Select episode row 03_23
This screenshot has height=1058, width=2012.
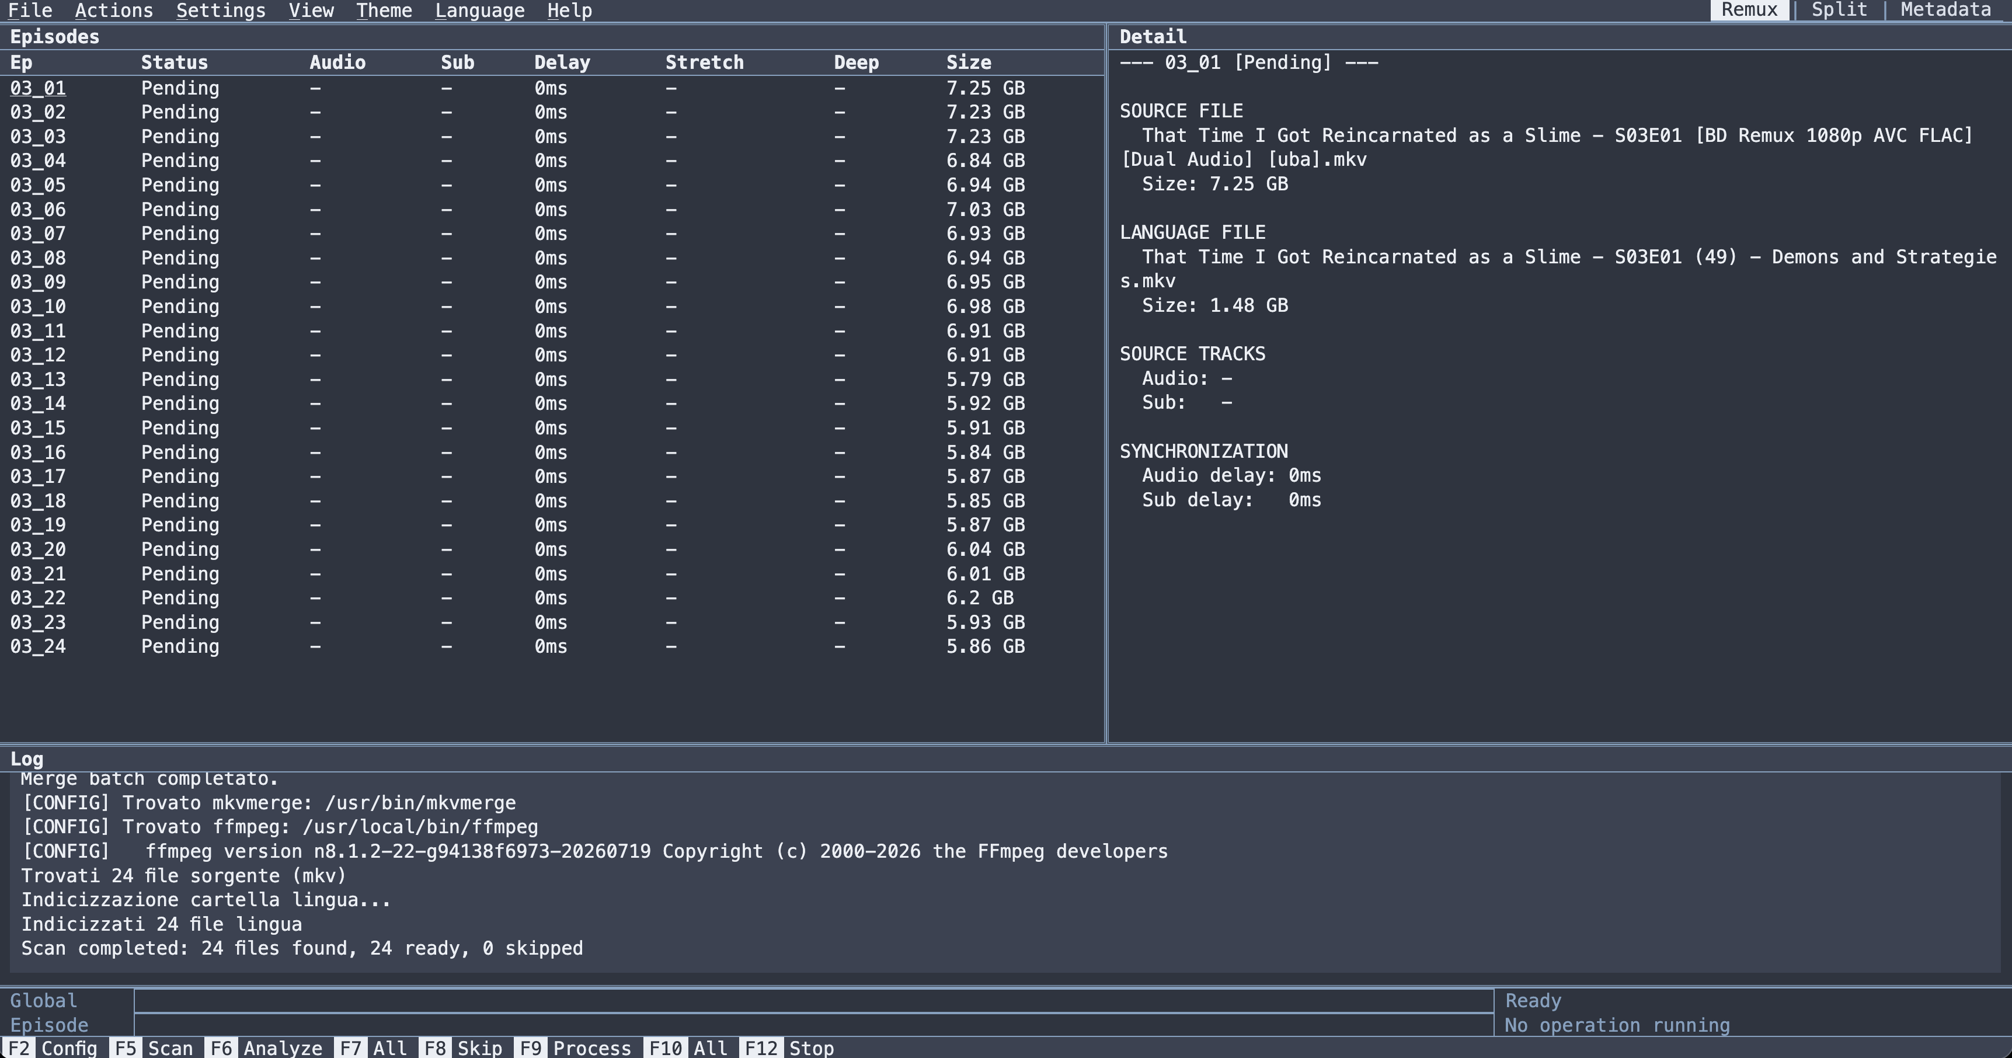coord(551,622)
